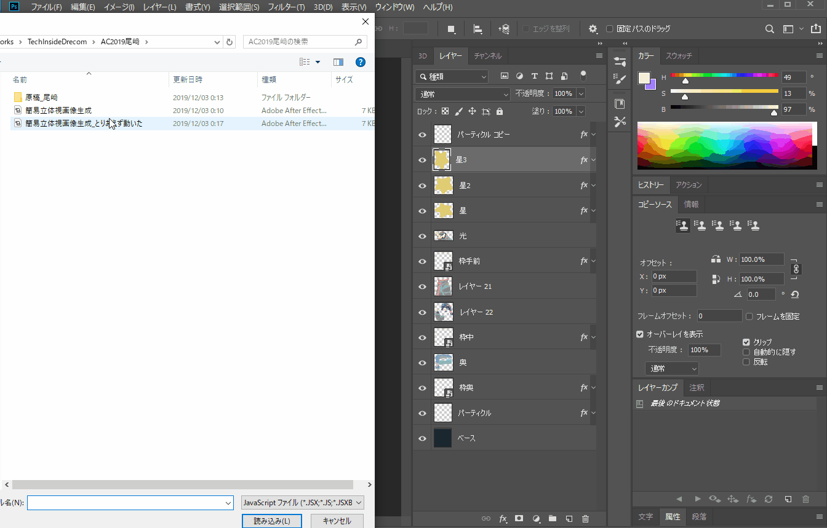
Task: Enable the フレームを固定 checkbox
Action: click(x=749, y=317)
